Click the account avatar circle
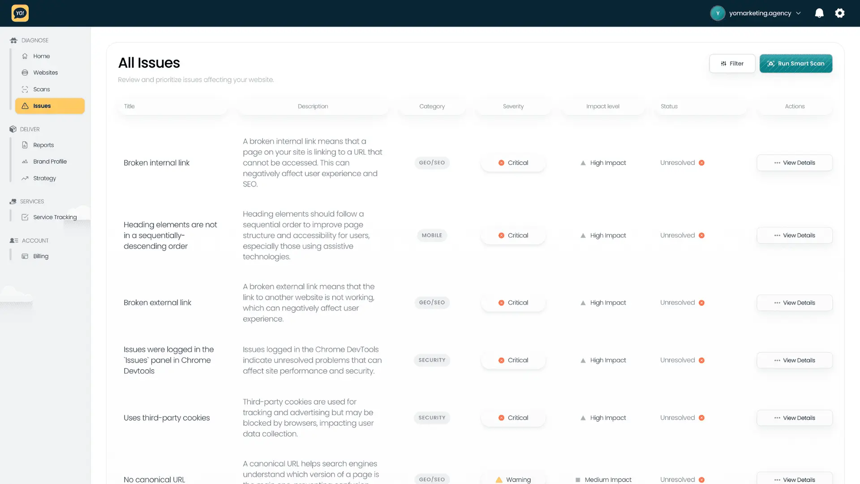The width and height of the screenshot is (860, 484). 718,13
